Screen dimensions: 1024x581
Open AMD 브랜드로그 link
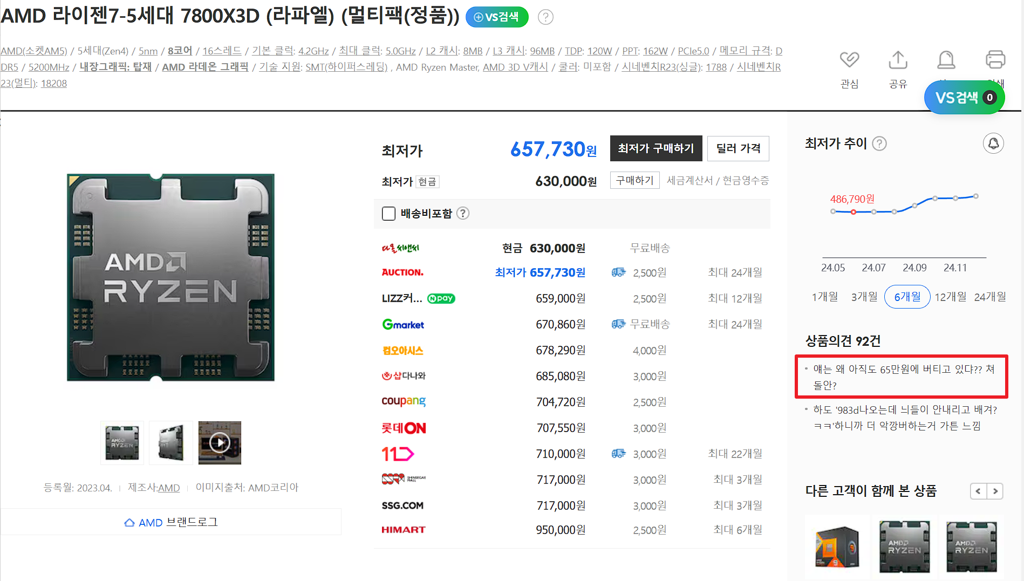click(170, 522)
